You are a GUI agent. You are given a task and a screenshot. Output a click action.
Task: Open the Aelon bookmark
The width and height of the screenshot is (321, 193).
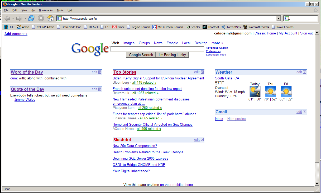pyautogui.click(x=23, y=27)
